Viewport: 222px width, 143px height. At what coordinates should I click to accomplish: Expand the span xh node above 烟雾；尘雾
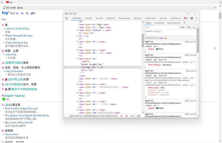(77, 93)
